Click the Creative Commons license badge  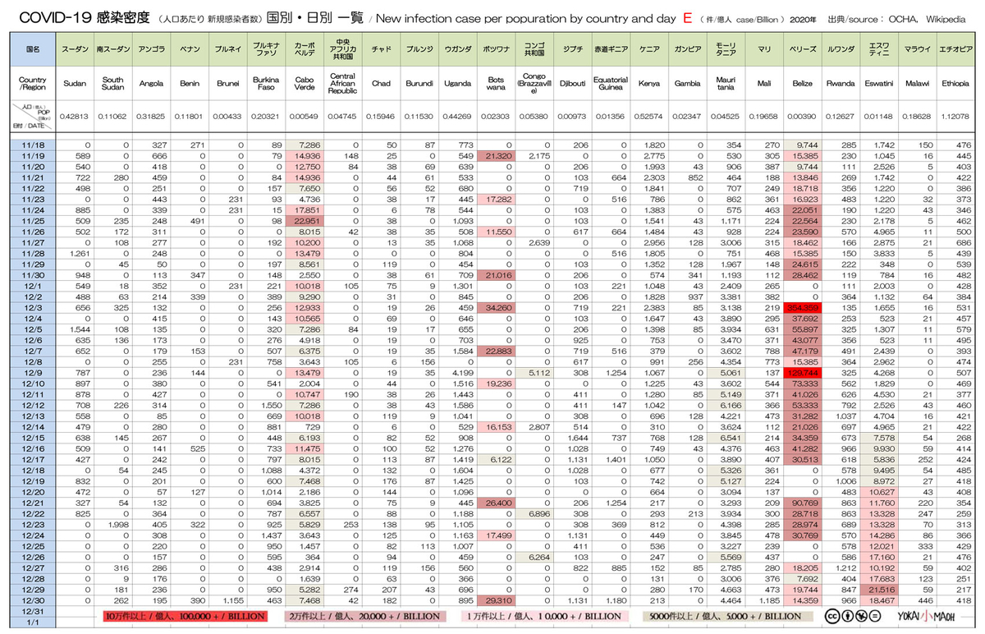click(855, 615)
